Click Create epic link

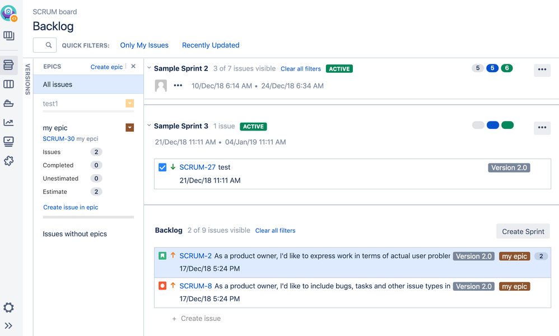[x=106, y=67]
